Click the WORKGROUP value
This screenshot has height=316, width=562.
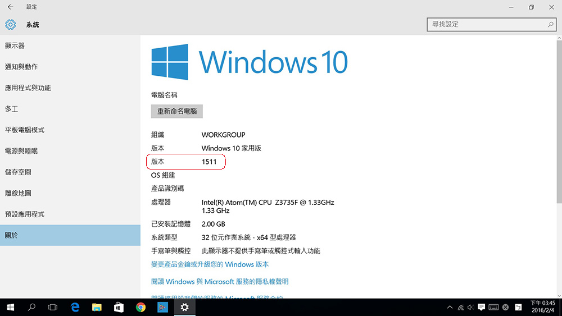(223, 135)
